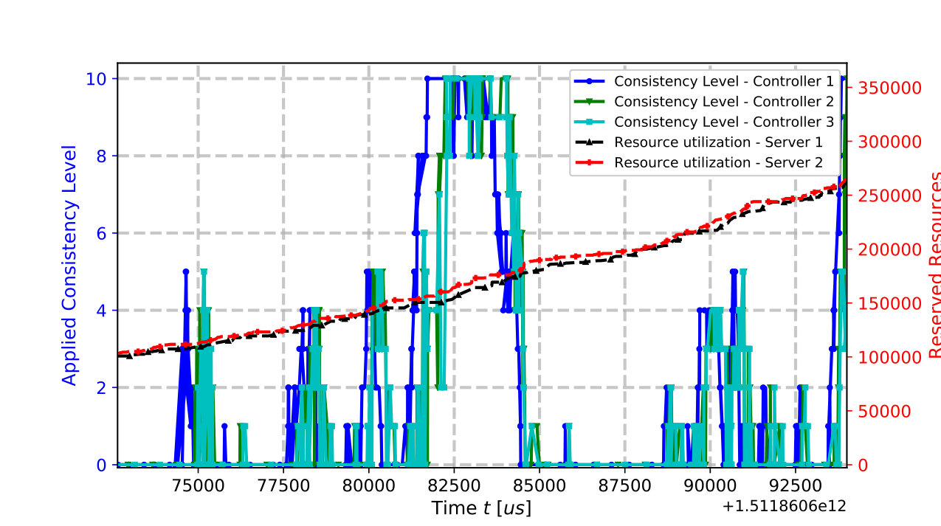The width and height of the screenshot is (941, 526).
Task: Click the axis offset text +1.5118606e12
Action: pos(785,506)
